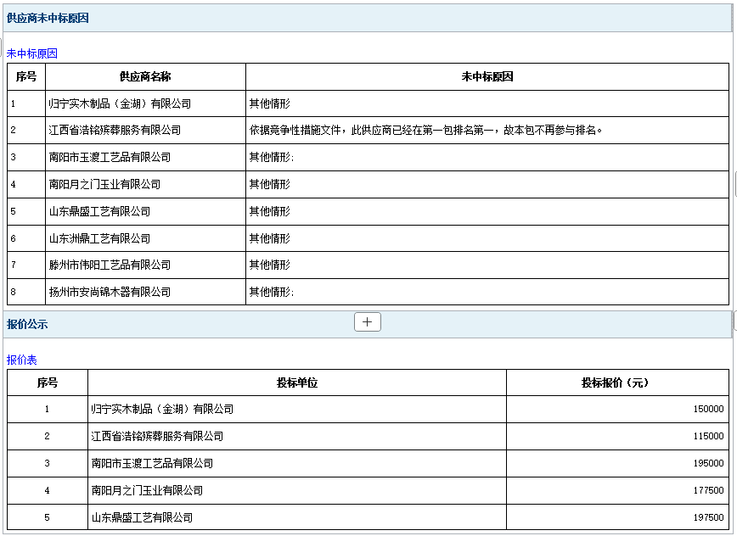737x536 pixels.
Task: Click the bid price 115000
Action: coord(708,437)
